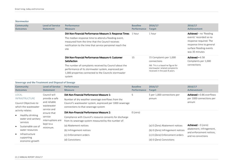The image size is (233, 166).
Task: Click Sewerage table 'Performance Measure' header
Action: click(x=72, y=88)
